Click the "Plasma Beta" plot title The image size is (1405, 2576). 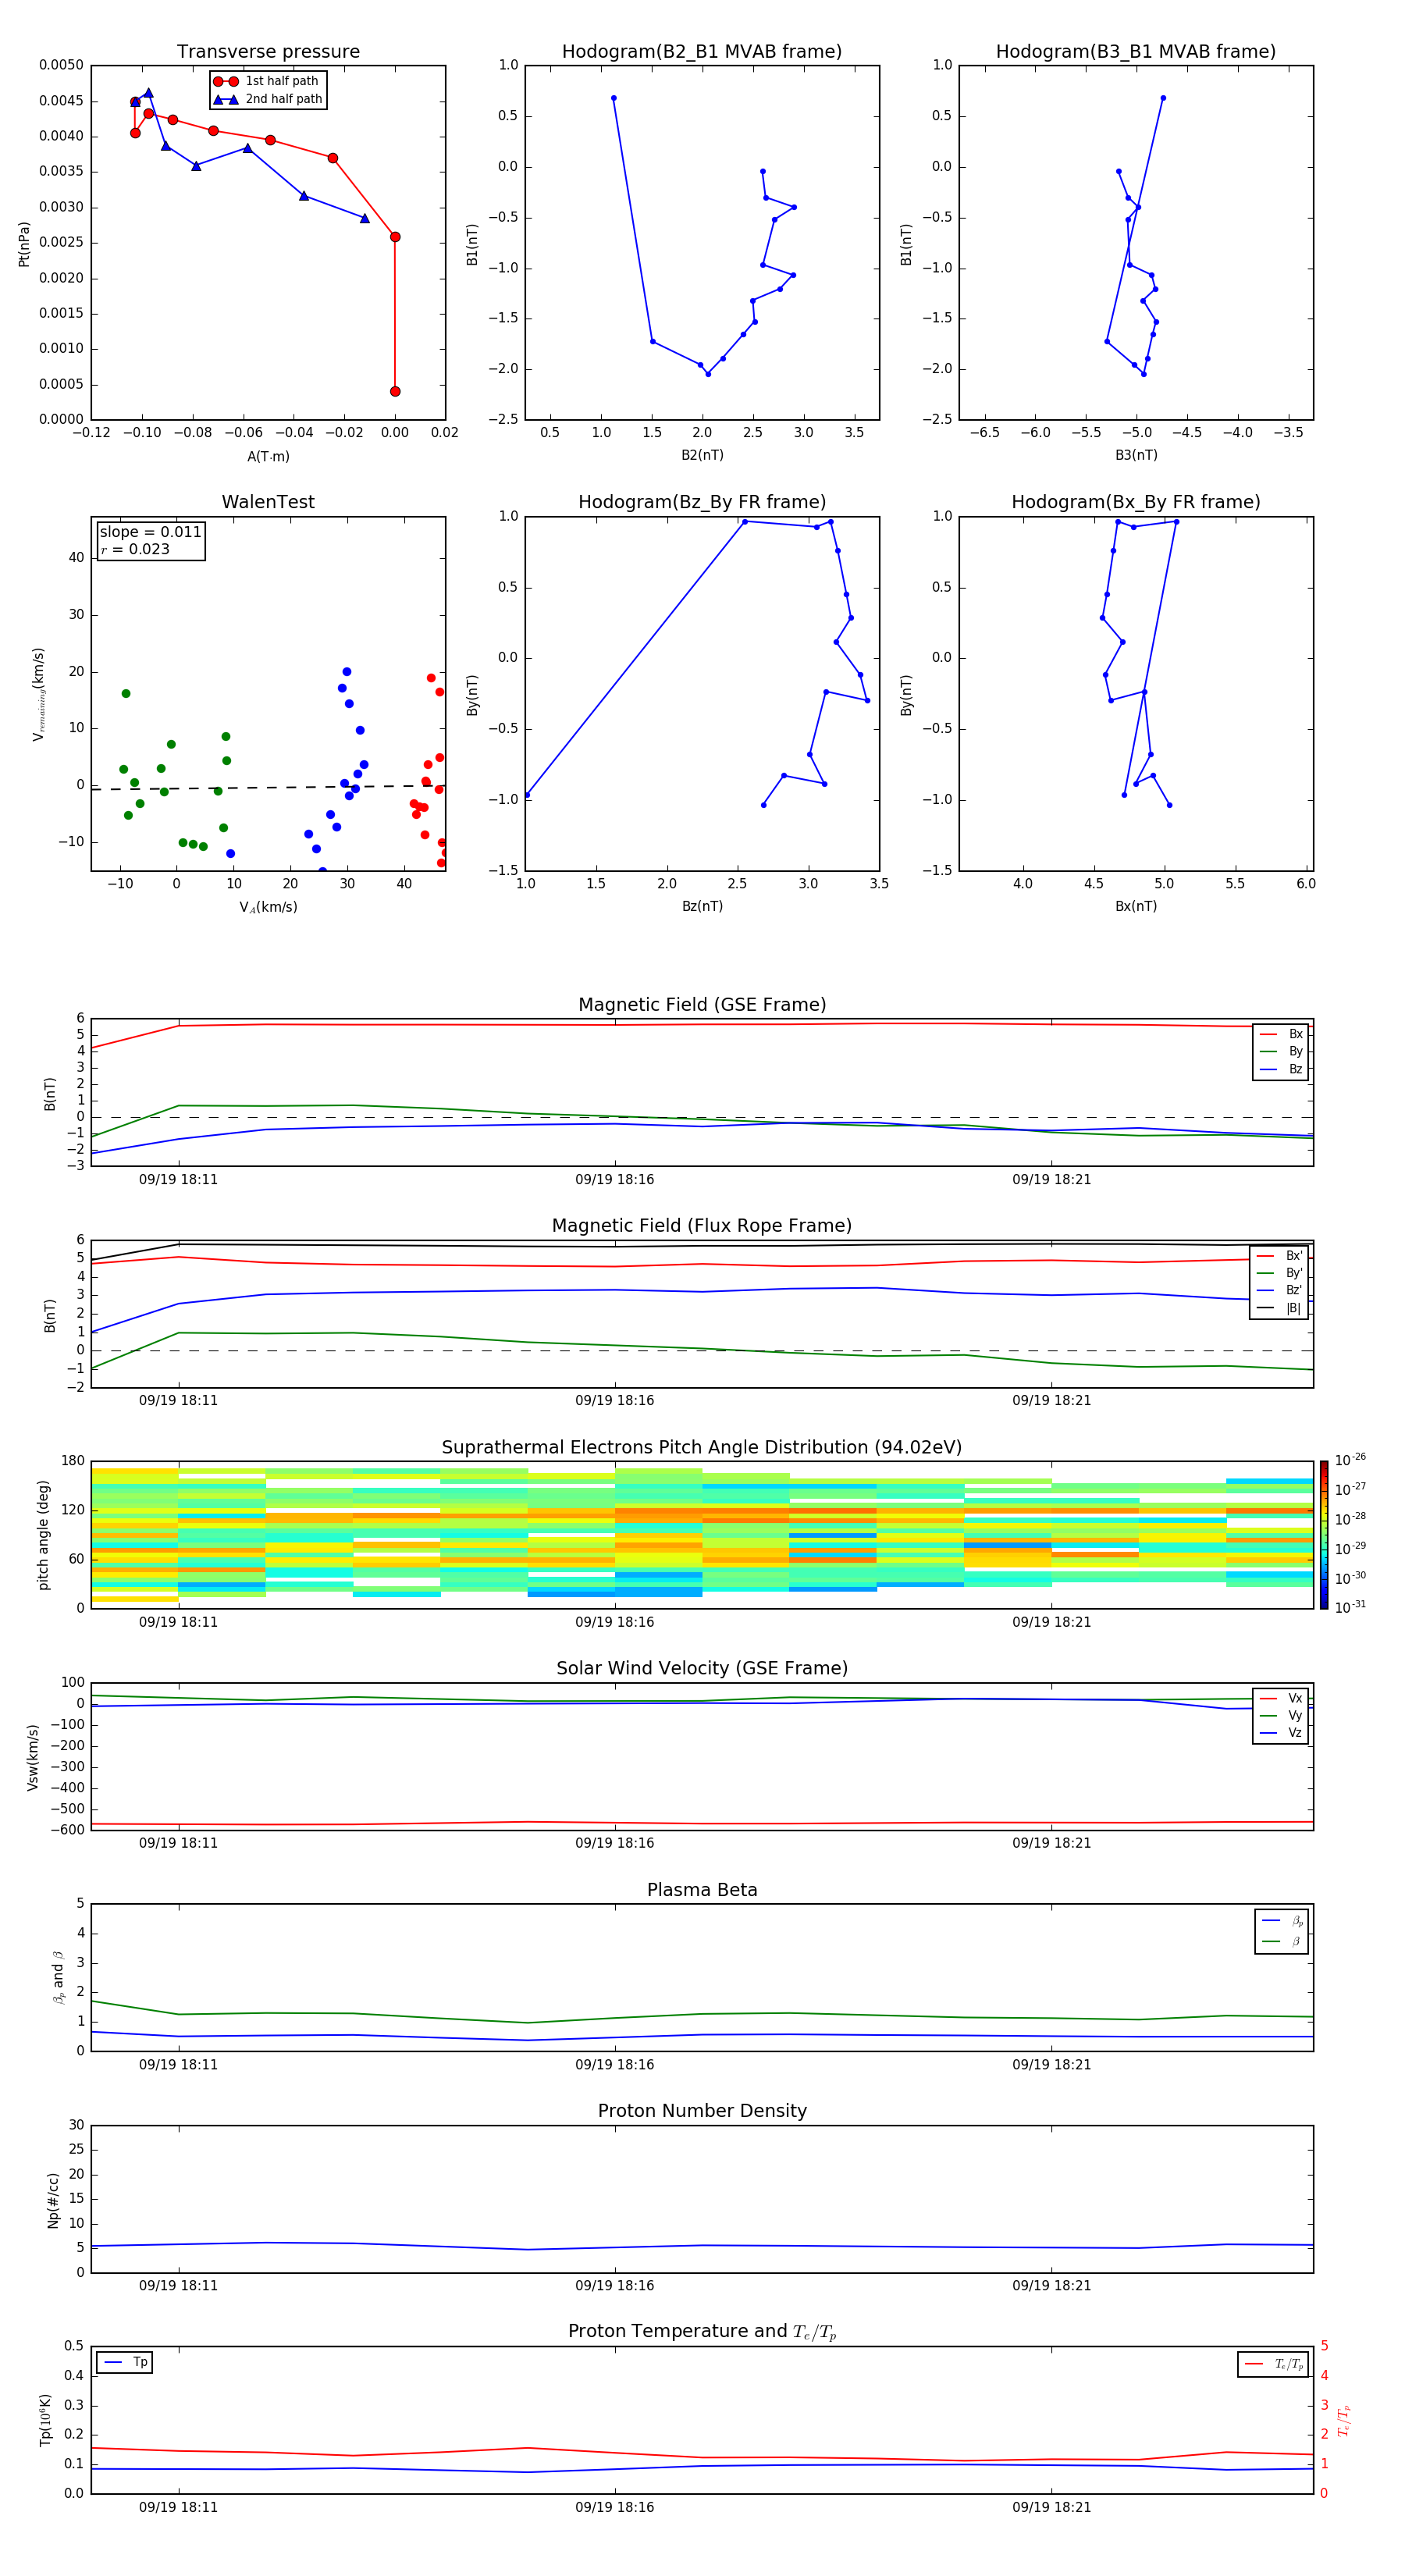[702, 1891]
